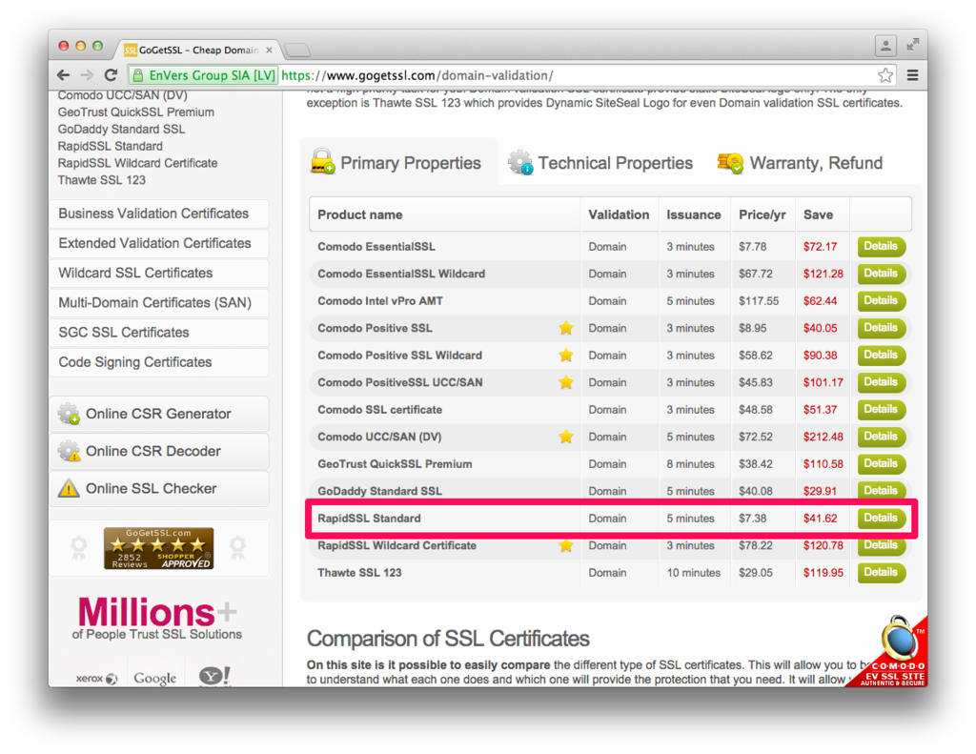This screenshot has height=754, width=976.
Task: Open Online SSL Checker tool
Action: coord(159,488)
